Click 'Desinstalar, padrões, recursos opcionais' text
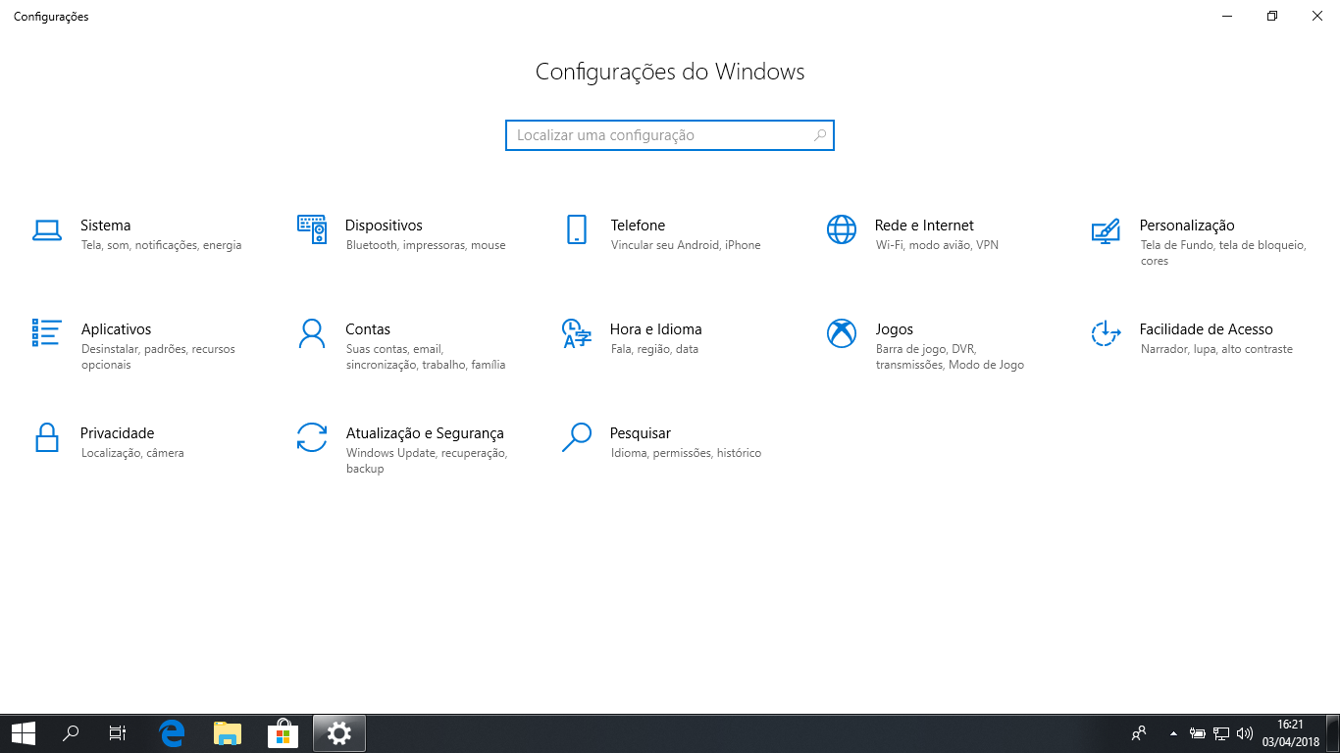The height and width of the screenshot is (753, 1340). coord(158,357)
